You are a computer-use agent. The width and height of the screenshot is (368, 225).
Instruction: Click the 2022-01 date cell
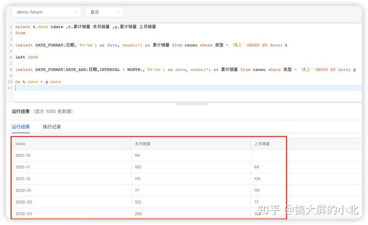point(23,191)
